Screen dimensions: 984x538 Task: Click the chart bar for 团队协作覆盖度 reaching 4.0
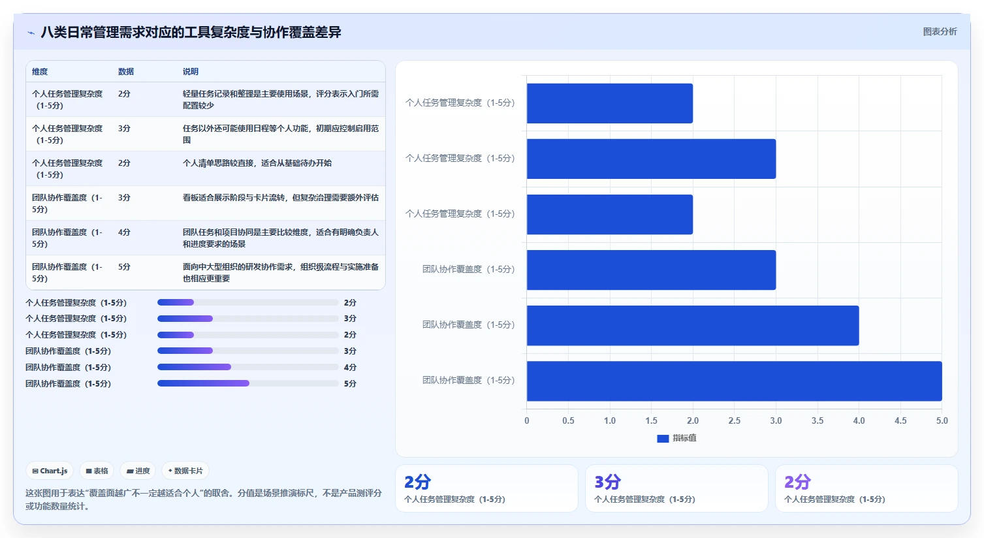(693, 326)
